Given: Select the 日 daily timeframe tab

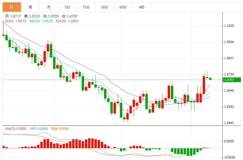Looking at the screenshot, I should tap(12, 7).
